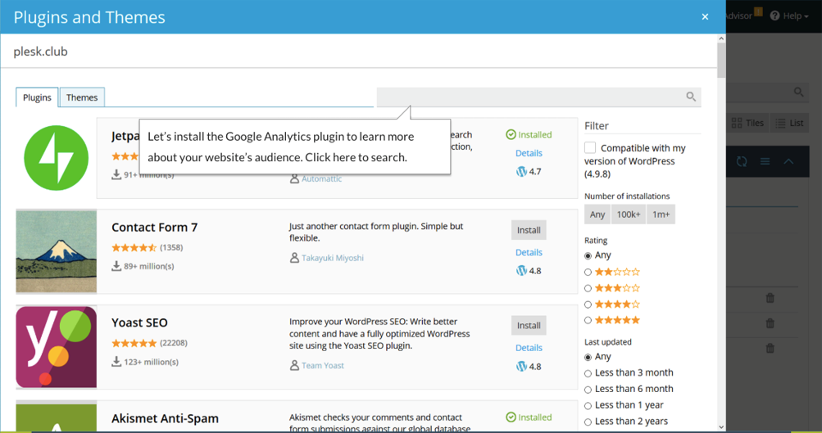This screenshot has height=433, width=822.
Task: Enable Compatible with my version of WordPress checkbox
Action: [x=590, y=147]
